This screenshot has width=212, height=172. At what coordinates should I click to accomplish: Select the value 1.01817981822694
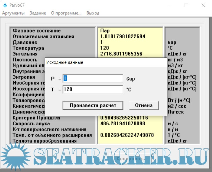[x=123, y=37]
